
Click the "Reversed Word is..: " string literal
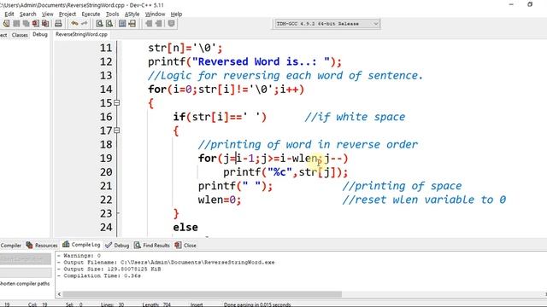pos(261,61)
